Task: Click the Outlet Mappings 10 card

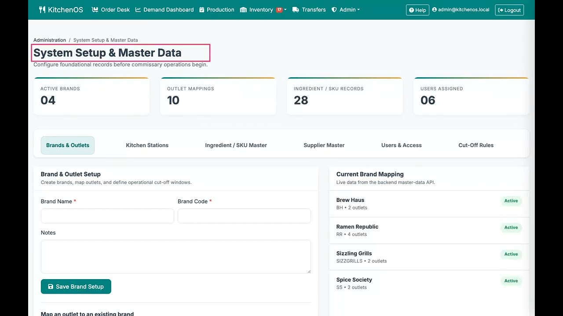Action: pos(218,96)
